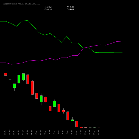Image resolution: width=139 pixels, height=139 pixels.
Task: Click the long red candlestick above the 06 Apr label
Action: [x=32, y=88]
